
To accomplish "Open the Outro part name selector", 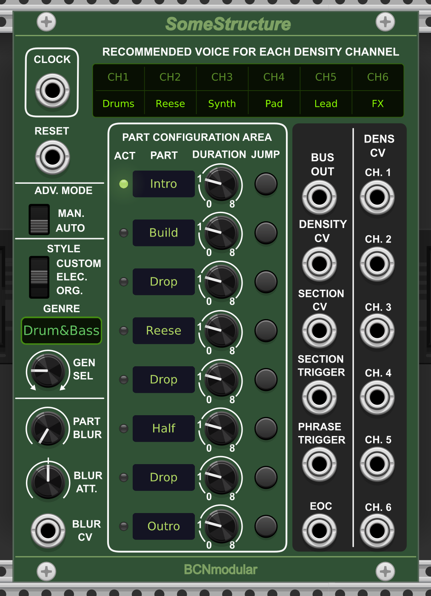I will 164,526.
